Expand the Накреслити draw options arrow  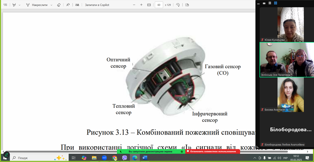tap(52, 5)
